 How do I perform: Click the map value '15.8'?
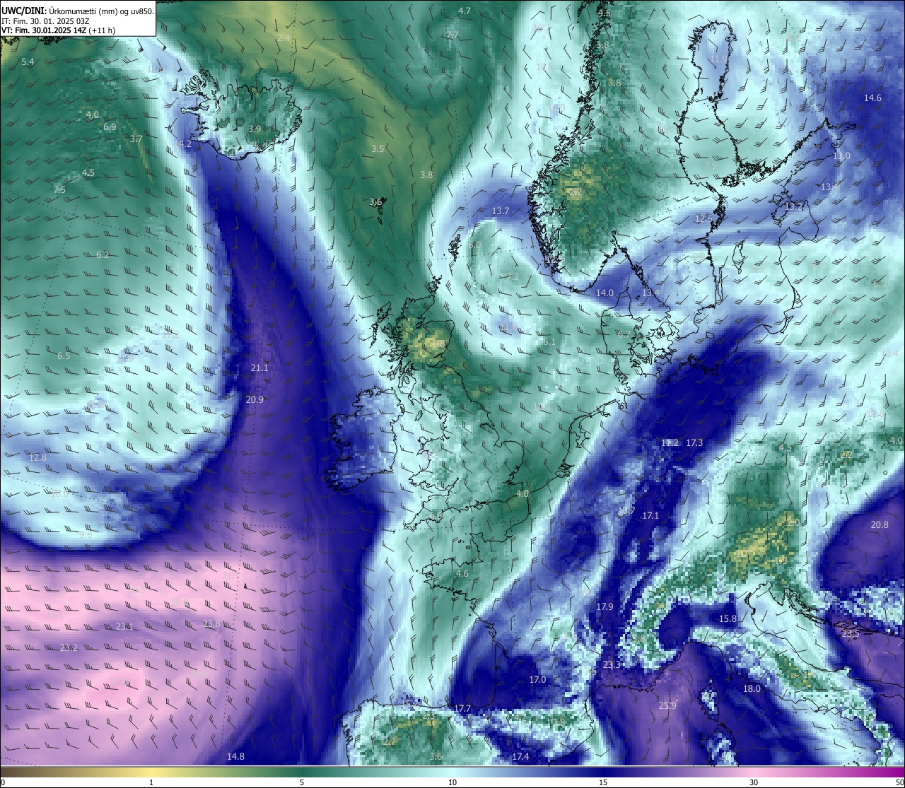[x=728, y=619]
